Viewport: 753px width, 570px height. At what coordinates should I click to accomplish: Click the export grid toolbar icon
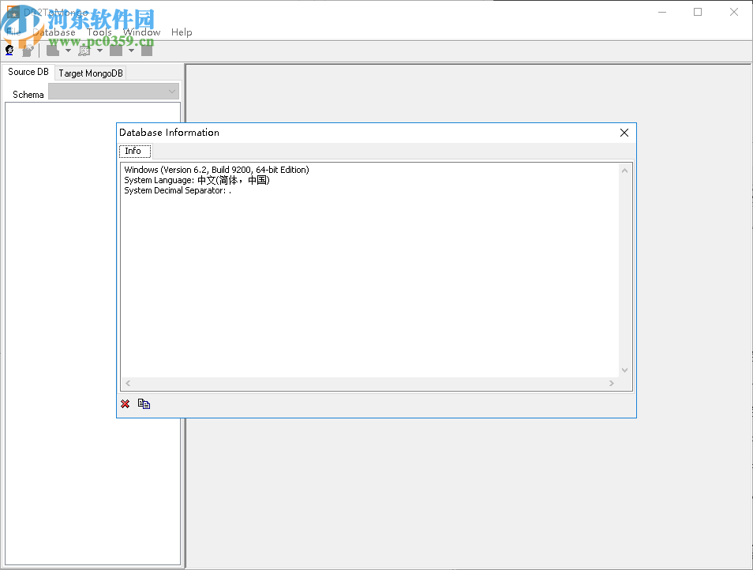coord(84,49)
